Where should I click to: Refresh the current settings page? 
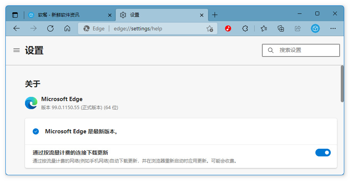click(x=50, y=28)
